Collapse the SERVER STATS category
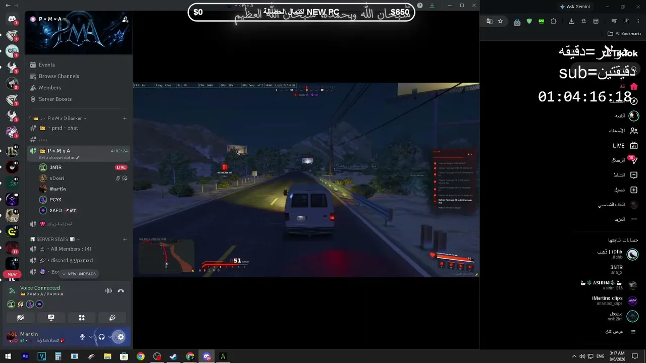Screen dimensions: 646x363 [56, 239]
